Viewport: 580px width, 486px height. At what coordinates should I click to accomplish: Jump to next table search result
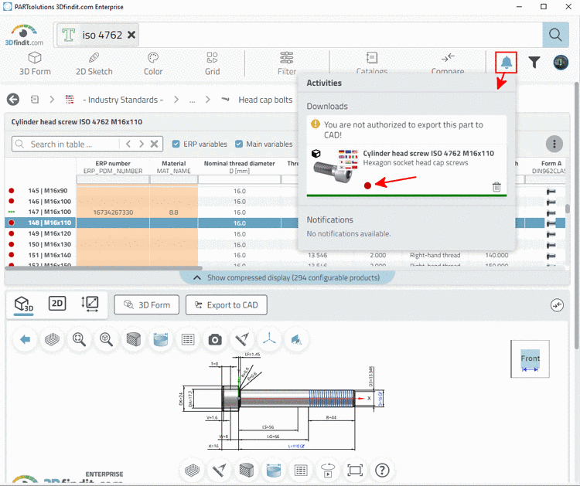pos(142,144)
